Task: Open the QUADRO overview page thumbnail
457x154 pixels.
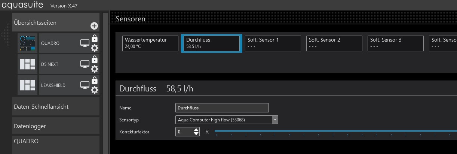Action: coord(28,43)
